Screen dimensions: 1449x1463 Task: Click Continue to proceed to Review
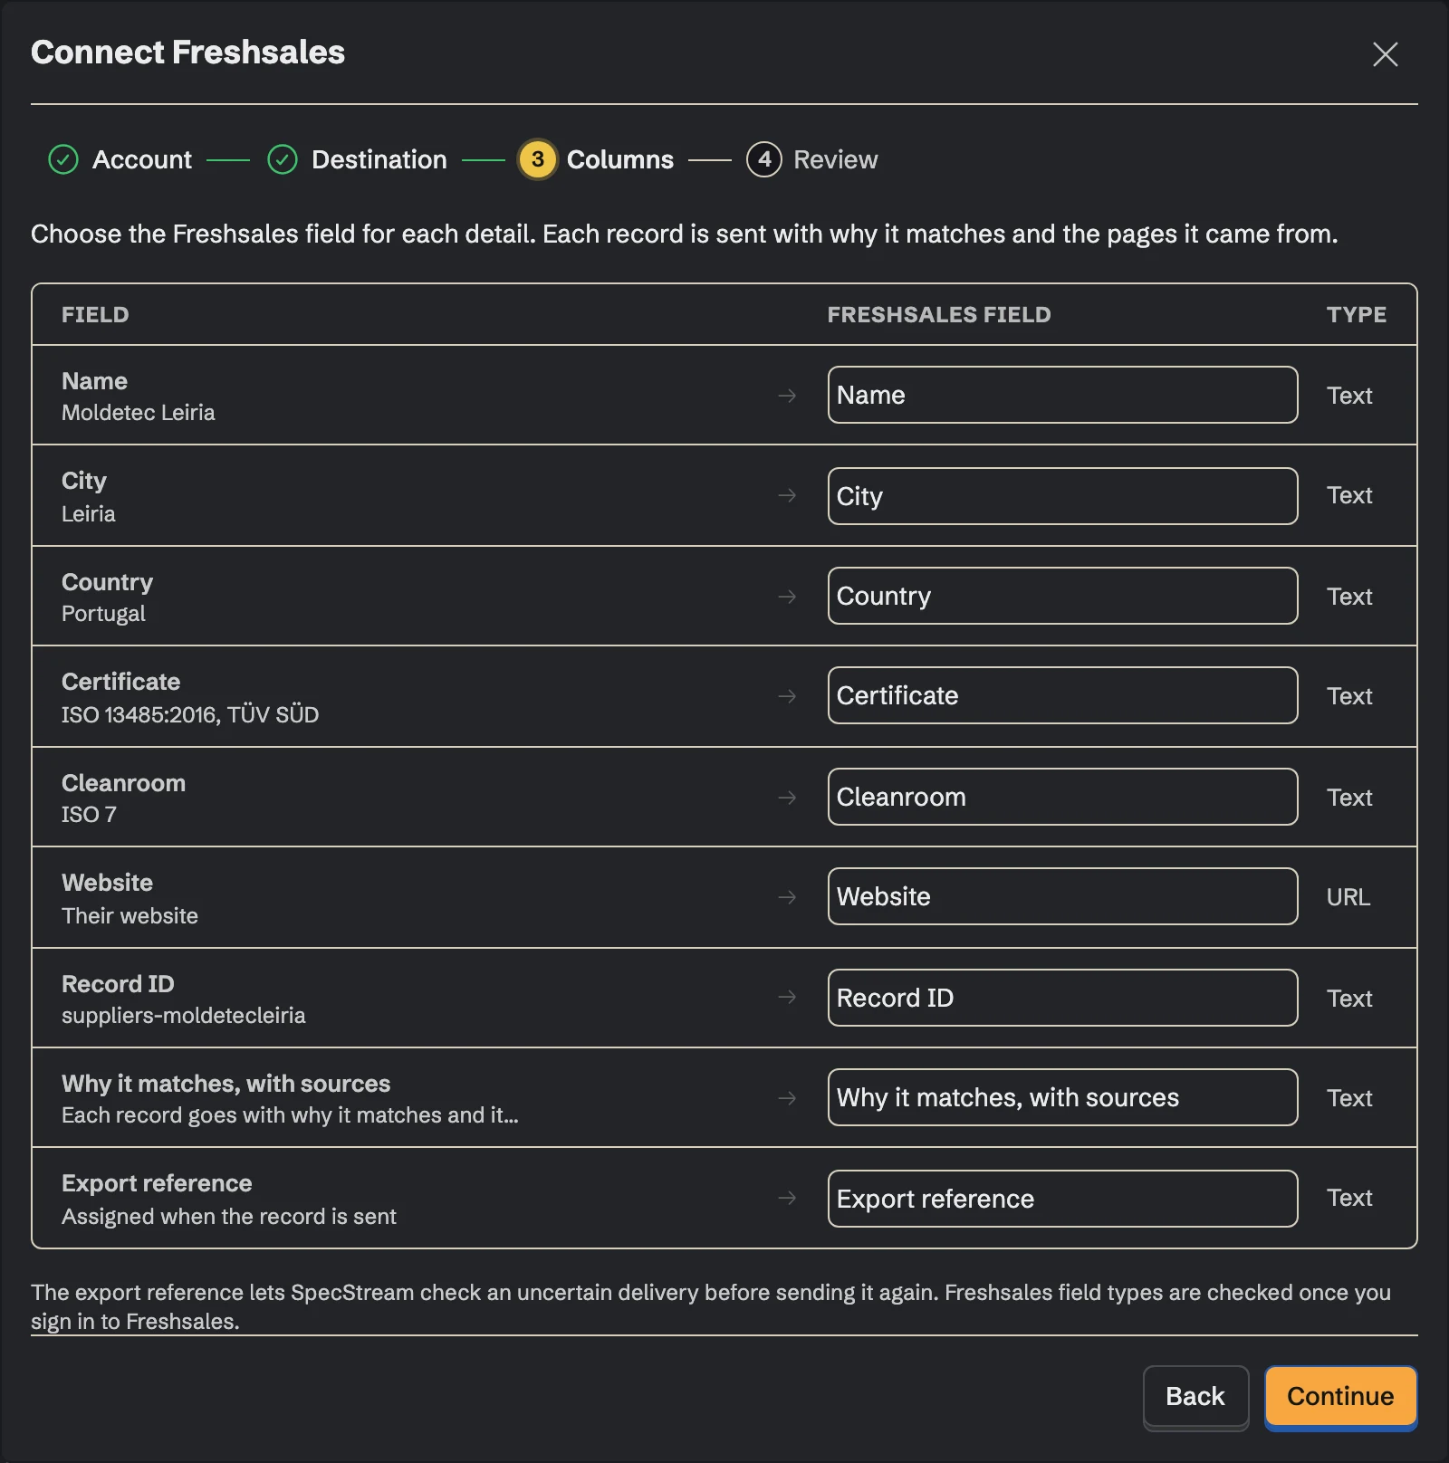point(1340,1396)
